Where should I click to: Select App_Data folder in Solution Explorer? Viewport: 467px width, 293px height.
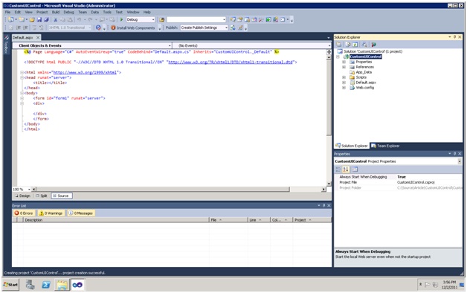pyautogui.click(x=364, y=72)
